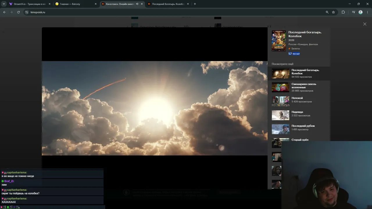The height and width of the screenshot is (209, 372).
Task: Click the zoom magnifier icon in address bar
Action: pyautogui.click(x=327, y=12)
